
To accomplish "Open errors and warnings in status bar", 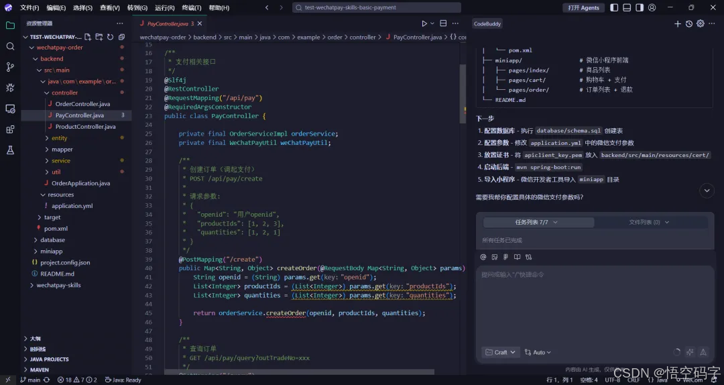I will pos(77,380).
